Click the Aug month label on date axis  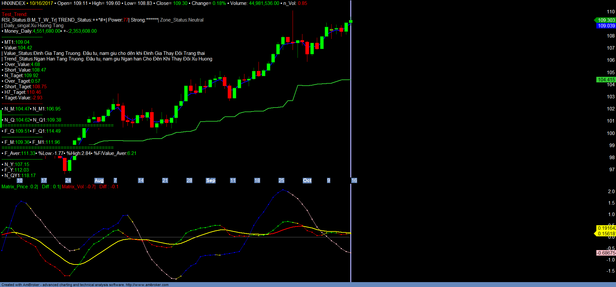99,180
